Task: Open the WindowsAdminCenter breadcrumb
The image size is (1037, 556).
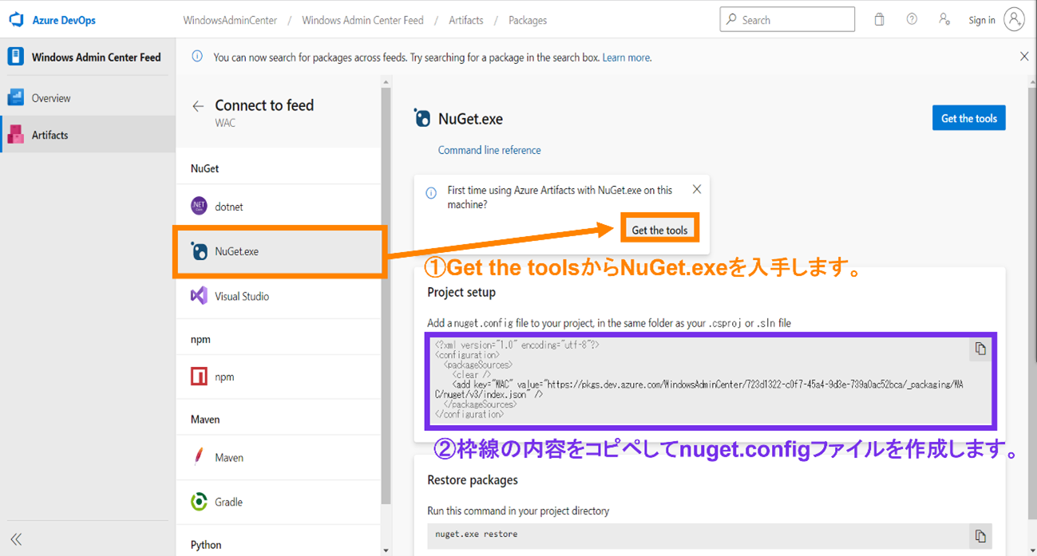Action: coord(230,21)
